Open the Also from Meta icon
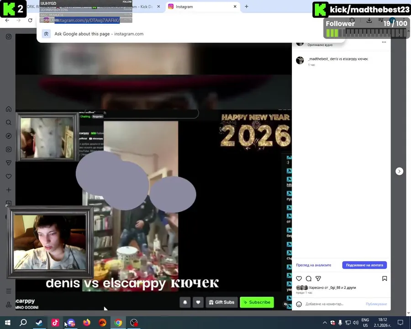This screenshot has width=411, height=329. coord(9,305)
